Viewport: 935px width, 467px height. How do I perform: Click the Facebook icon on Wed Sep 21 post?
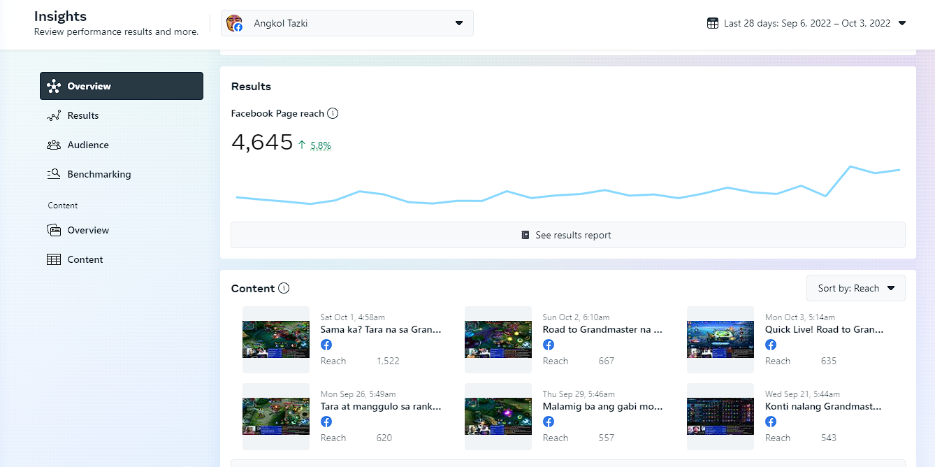[771, 422]
